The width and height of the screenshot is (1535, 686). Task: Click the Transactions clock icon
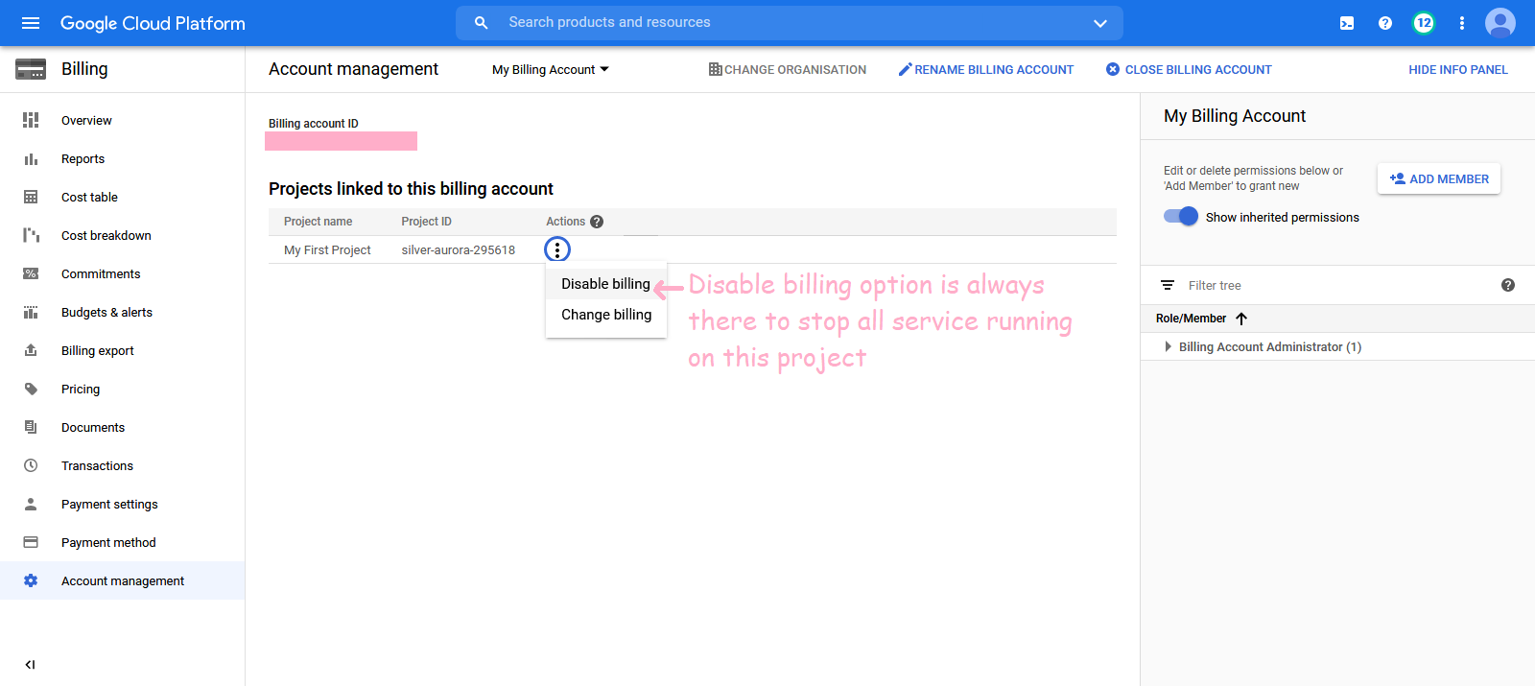coord(31,465)
